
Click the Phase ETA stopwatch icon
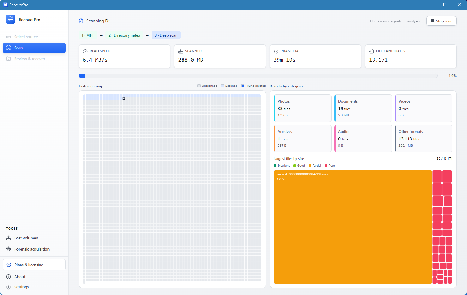click(276, 51)
